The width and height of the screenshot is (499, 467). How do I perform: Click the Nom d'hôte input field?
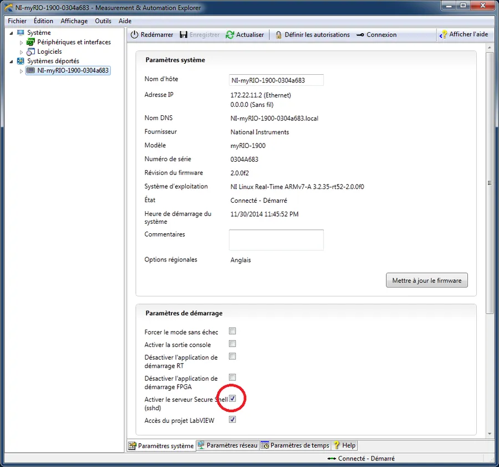[276, 80]
